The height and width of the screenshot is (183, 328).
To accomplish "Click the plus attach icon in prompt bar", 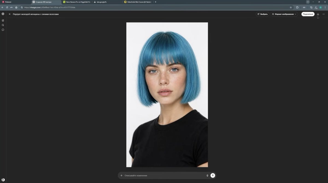I will coord(121,175).
